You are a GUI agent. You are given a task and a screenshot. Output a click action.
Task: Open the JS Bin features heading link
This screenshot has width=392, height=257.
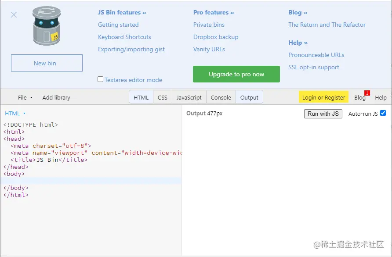coord(122,12)
